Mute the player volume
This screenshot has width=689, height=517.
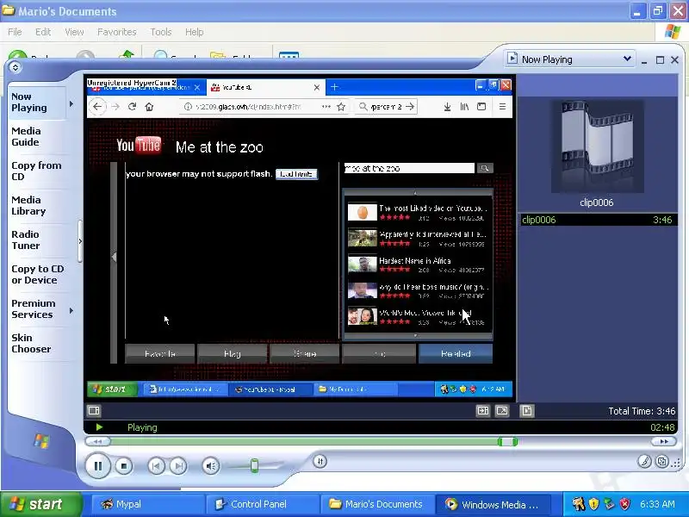[211, 465]
